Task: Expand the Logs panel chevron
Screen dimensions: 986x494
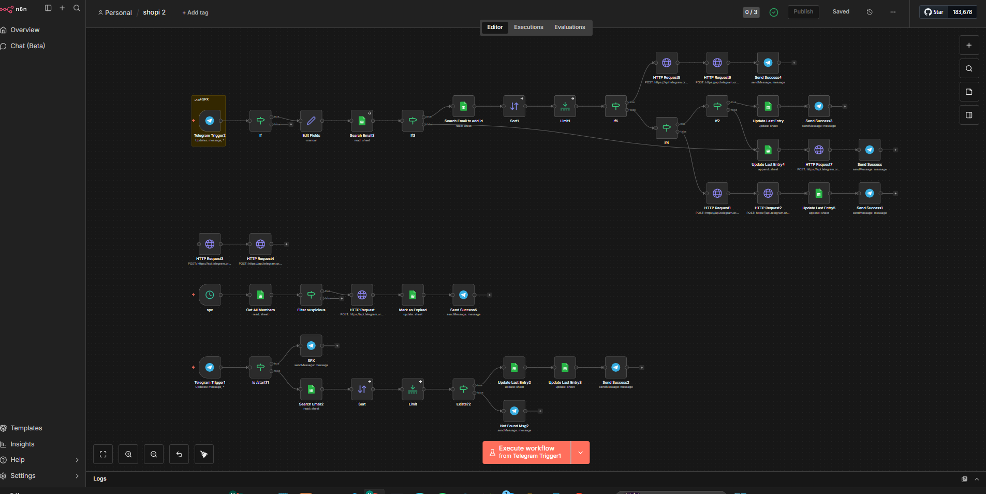Action: (977, 480)
